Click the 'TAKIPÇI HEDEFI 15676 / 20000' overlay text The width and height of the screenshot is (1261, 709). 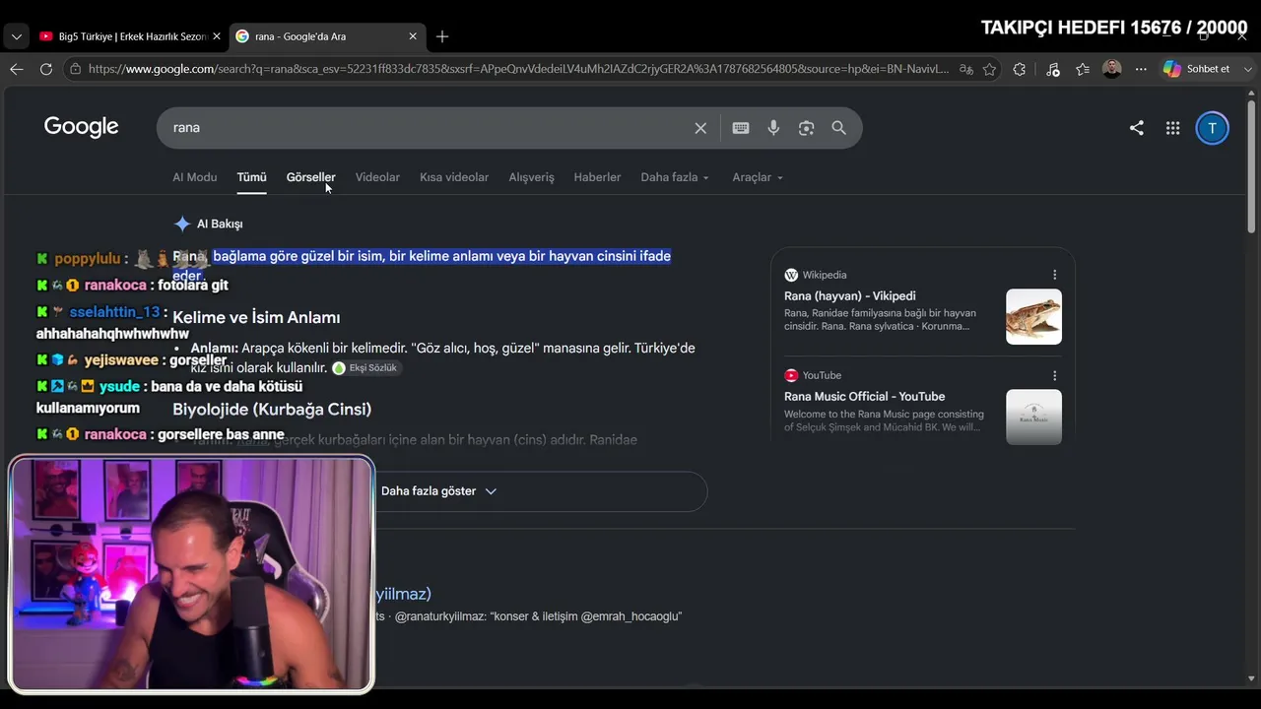pos(1114,28)
